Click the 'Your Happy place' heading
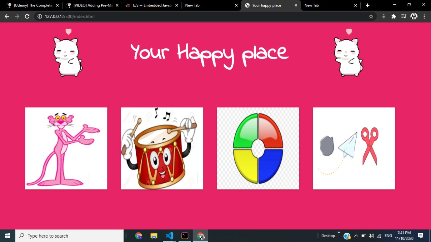 209,56
